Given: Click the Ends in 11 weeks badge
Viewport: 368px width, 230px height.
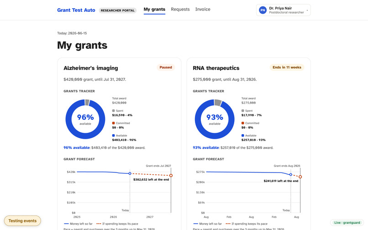Looking at the screenshot, I should 287,68.
